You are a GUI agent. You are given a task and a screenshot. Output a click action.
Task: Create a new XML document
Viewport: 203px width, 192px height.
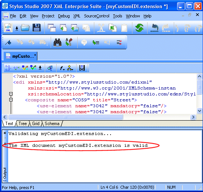pyautogui.click(x=8, y=28)
